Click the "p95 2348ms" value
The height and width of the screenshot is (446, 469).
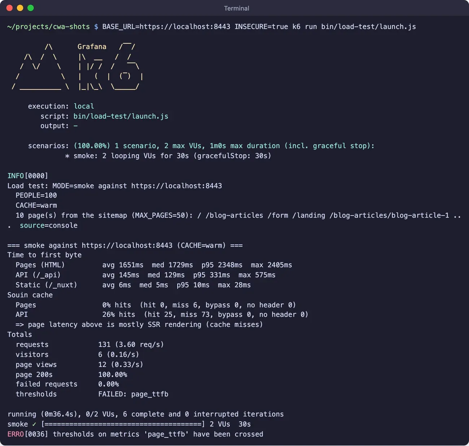tap(222, 265)
